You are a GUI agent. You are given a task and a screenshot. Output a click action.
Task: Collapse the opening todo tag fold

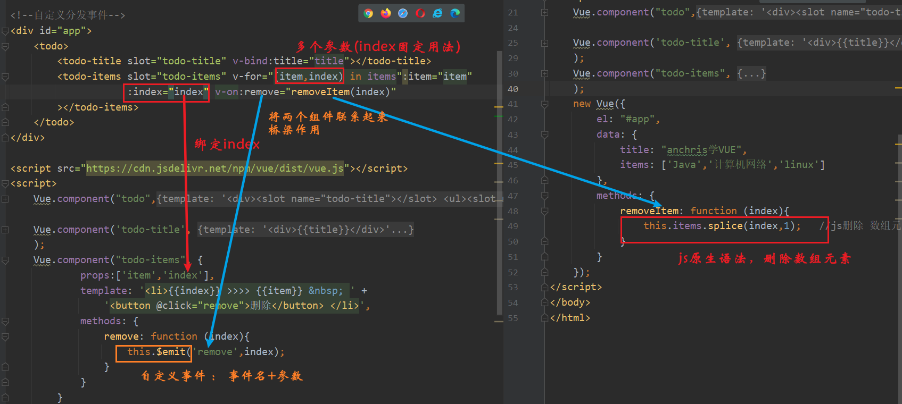[5, 46]
